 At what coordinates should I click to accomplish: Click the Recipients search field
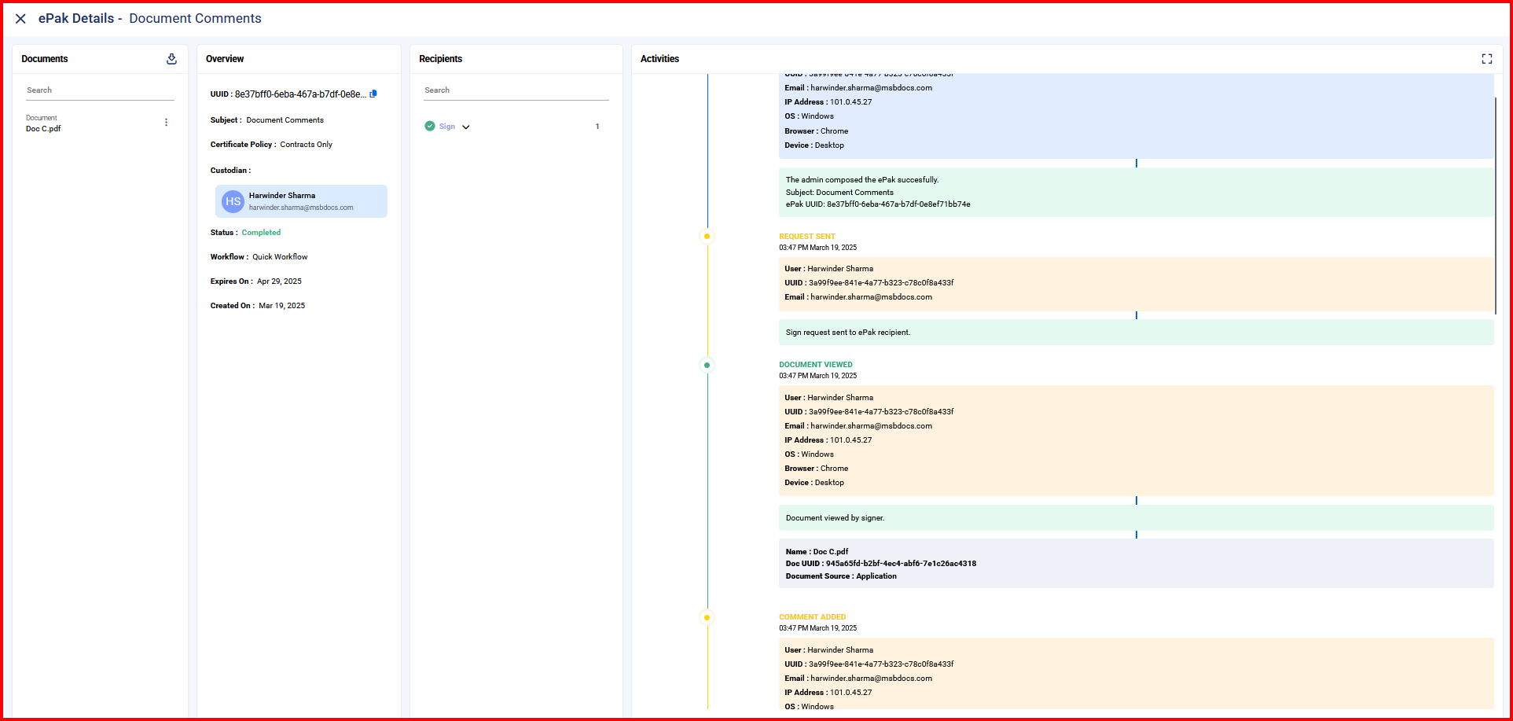pos(516,90)
